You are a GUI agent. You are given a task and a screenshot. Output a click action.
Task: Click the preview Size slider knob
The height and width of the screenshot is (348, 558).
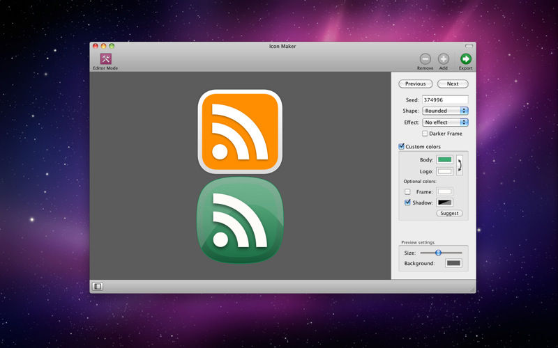pos(439,253)
